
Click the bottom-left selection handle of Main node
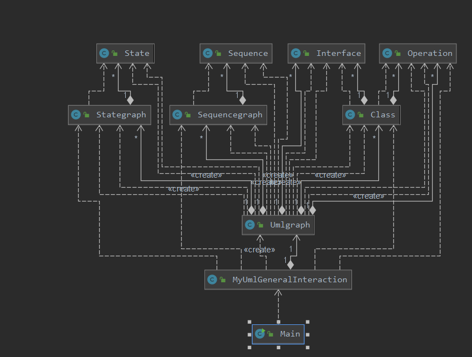point(249,348)
